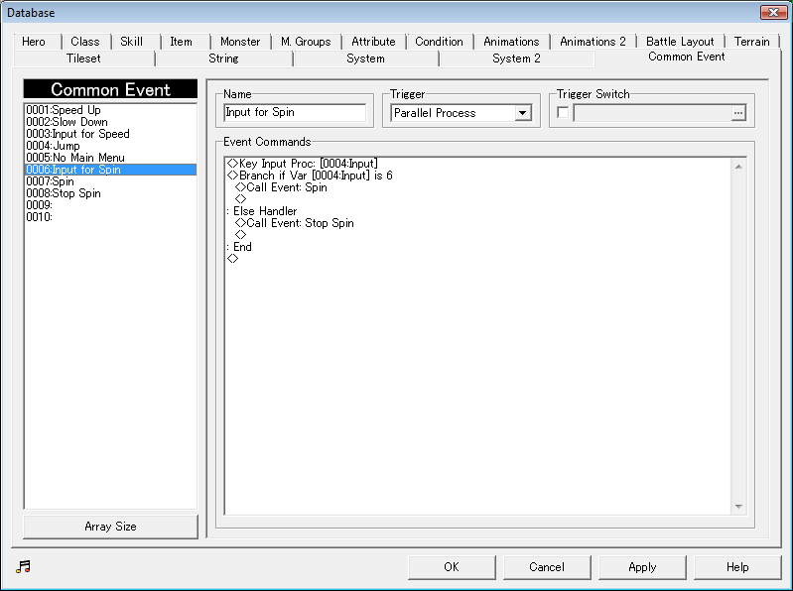Select the 0008:Stop Spin event in list
The height and width of the screenshot is (591, 793).
pyautogui.click(x=64, y=193)
